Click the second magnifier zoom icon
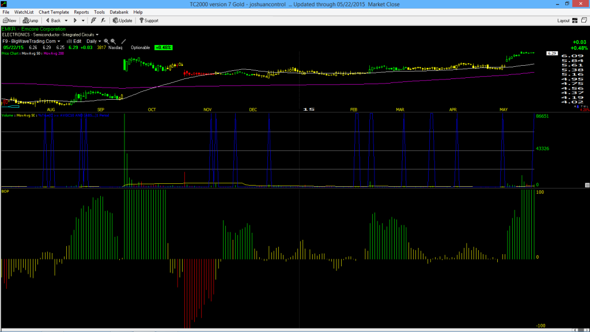Viewport: 590px width, 332px height. 113,41
